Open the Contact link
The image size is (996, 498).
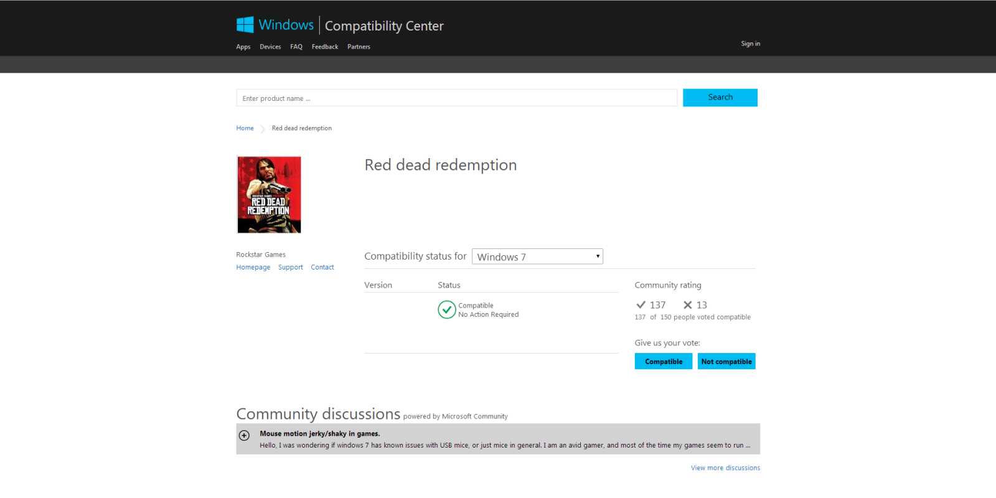pos(322,267)
